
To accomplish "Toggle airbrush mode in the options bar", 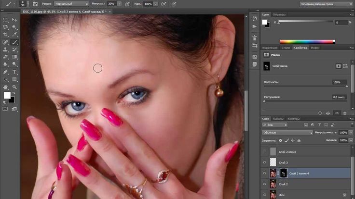I will tap(164, 4).
